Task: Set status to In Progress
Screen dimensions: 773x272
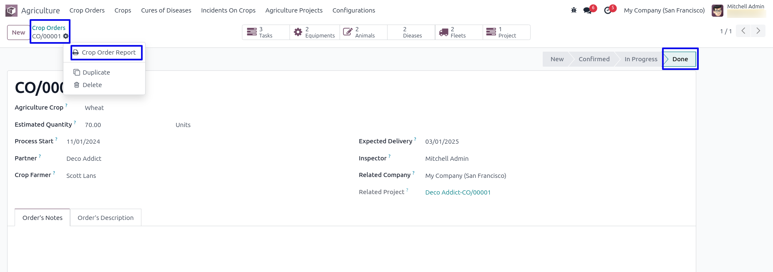Action: 640,59
